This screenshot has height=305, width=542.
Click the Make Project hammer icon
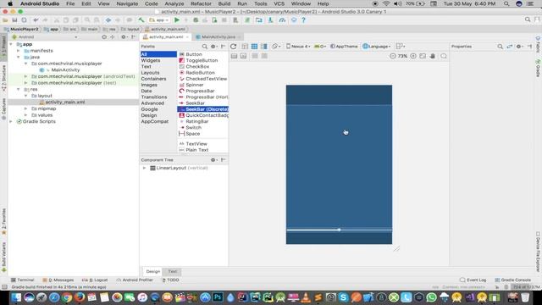(141, 20)
